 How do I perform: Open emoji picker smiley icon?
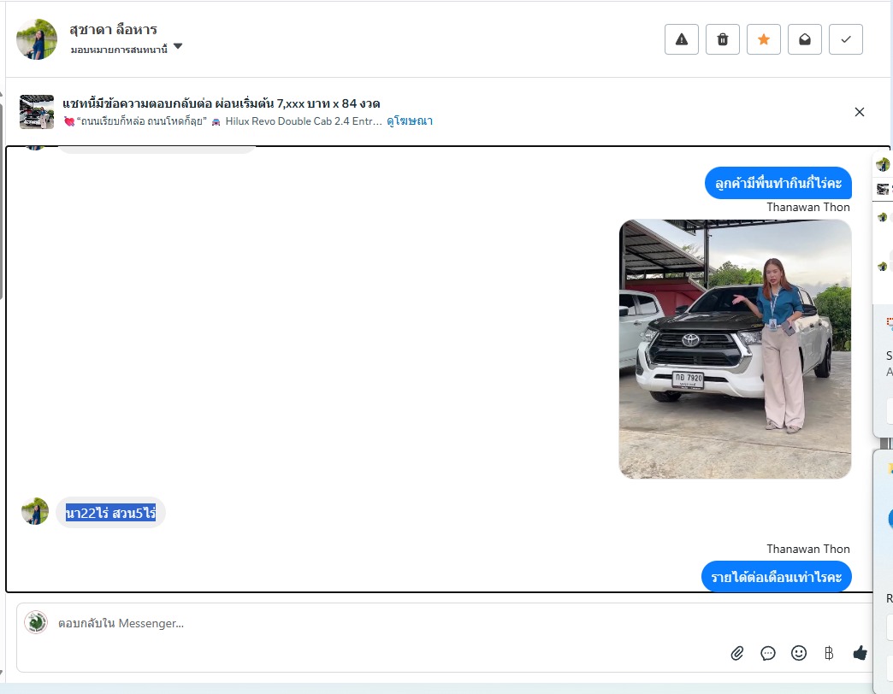[x=798, y=653]
